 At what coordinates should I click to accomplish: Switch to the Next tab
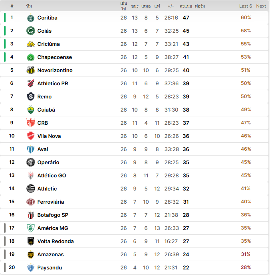261,6
